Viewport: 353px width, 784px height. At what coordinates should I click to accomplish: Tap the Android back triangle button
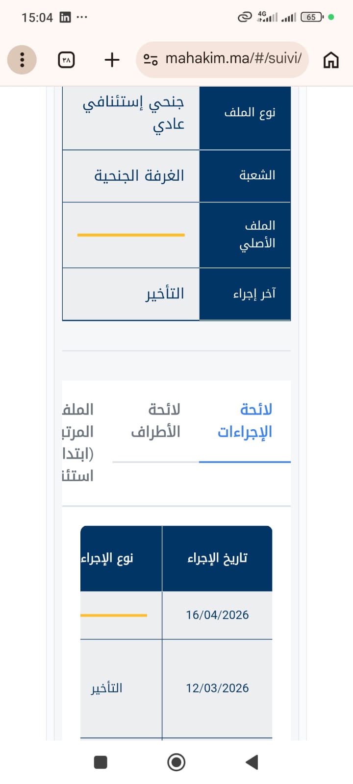(252, 762)
